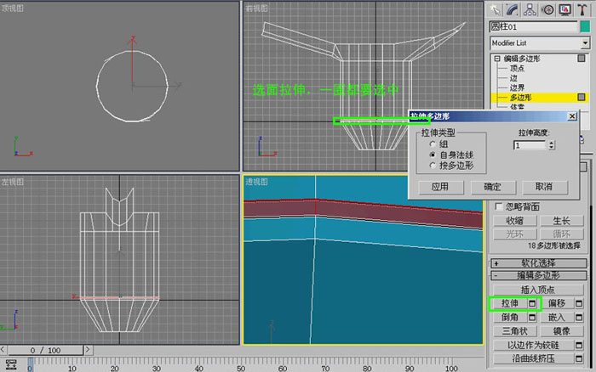
Task: Open the 以边作为铰链 settings icon
Action: click(579, 345)
